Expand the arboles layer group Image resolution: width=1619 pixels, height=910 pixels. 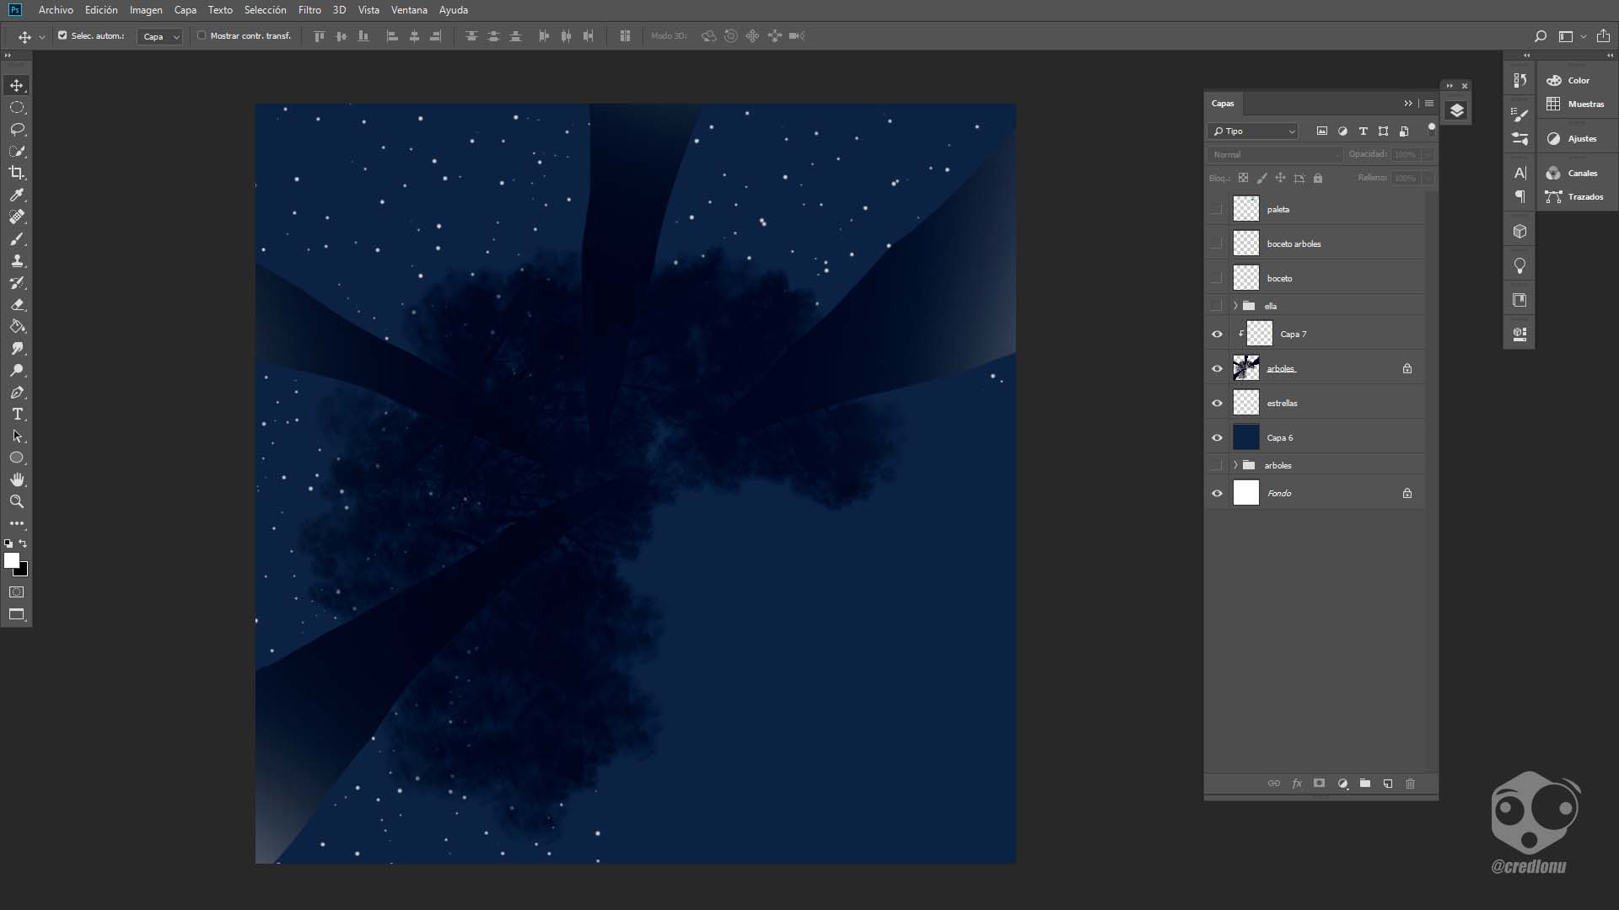[1235, 465]
